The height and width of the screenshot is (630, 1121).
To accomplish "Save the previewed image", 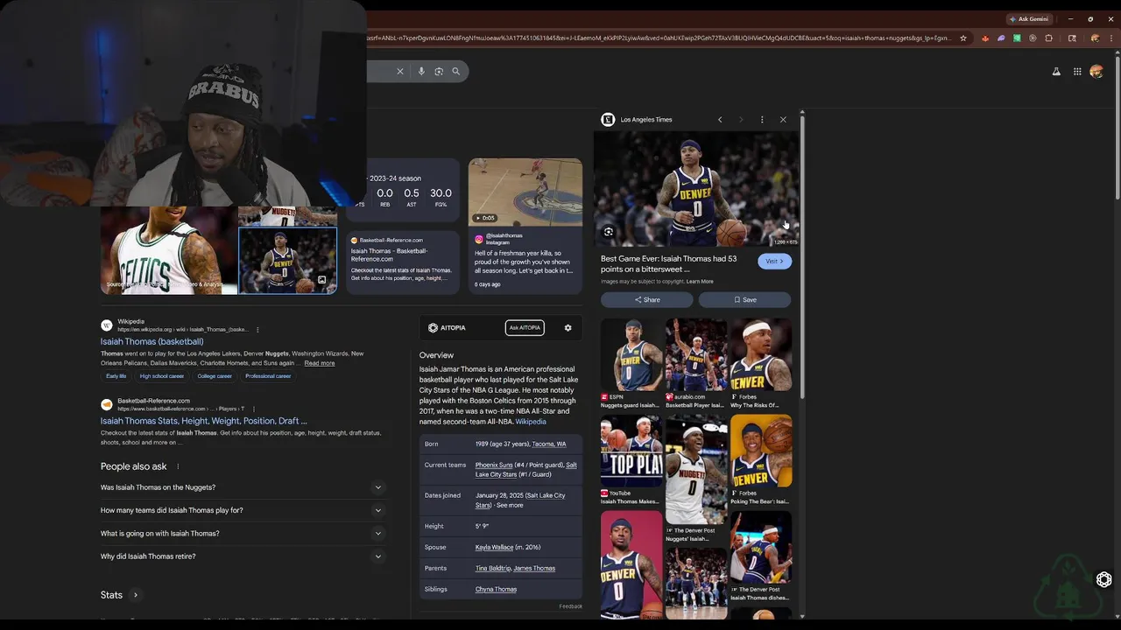I will pos(744,299).
